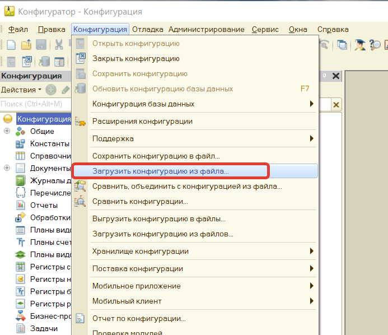388x335 pixels.
Task: Expand the Общие tree node
Action: (x=7, y=131)
